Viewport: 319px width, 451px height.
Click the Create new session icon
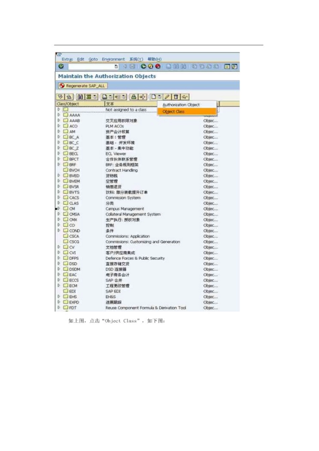227,66
